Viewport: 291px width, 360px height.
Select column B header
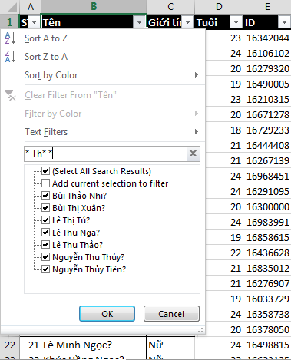coord(94,7)
